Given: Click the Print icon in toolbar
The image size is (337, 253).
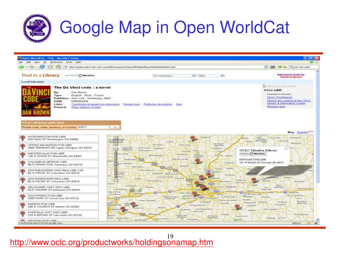Looking at the screenshot, I should 272,67.
